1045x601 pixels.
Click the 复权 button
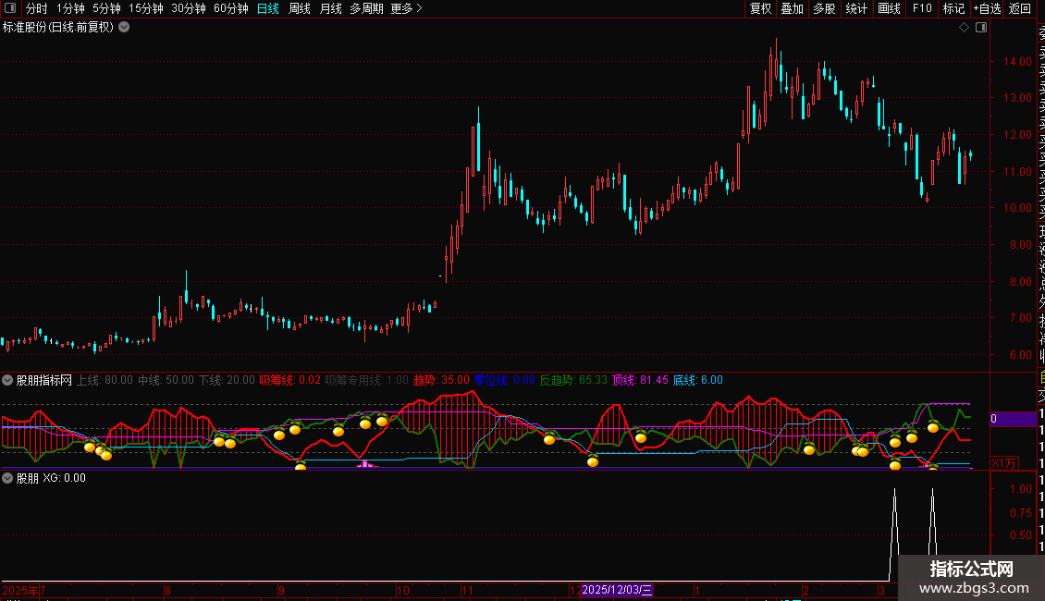760,8
